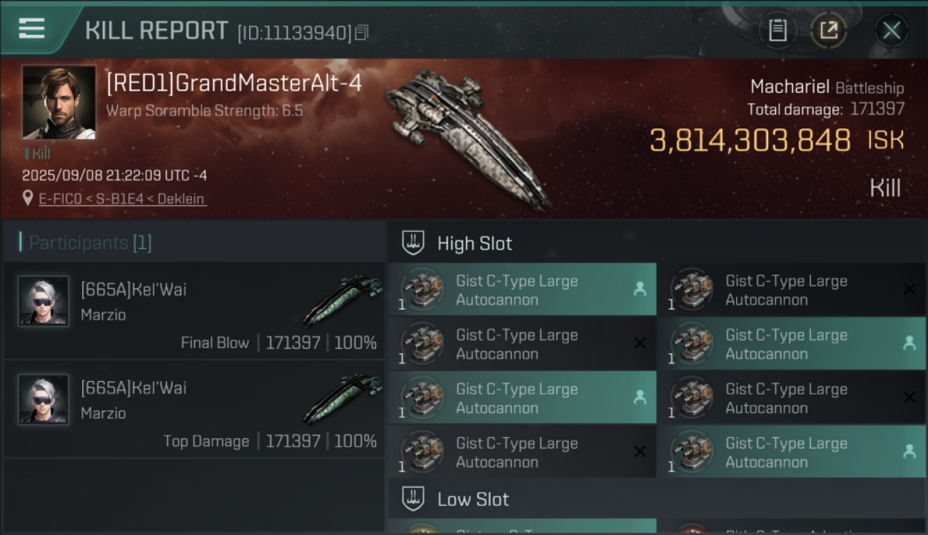The height and width of the screenshot is (535, 928).
Task: Click the person icon on first autocannon
Action: point(640,289)
